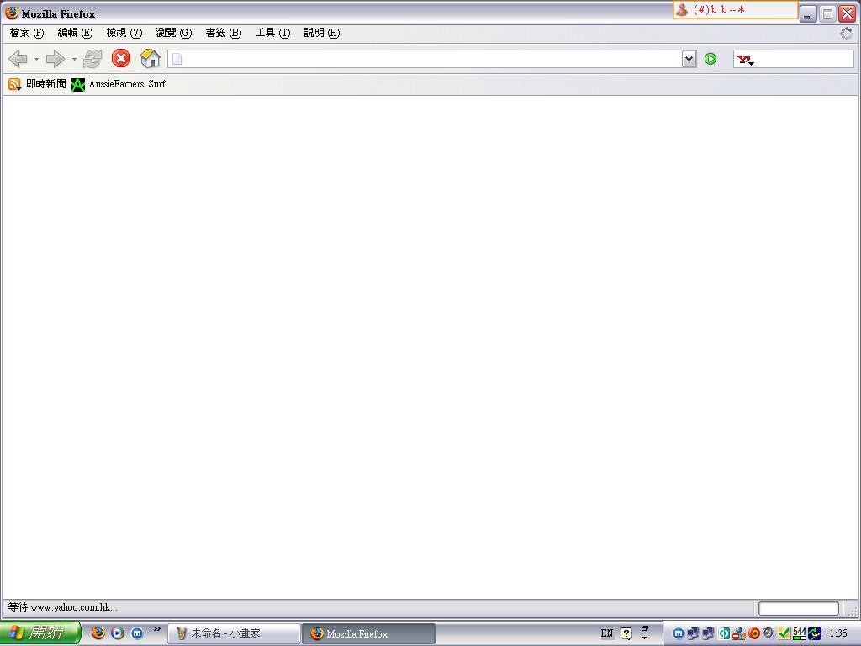Open the 瀏覽 (G) menu
This screenshot has width=861, height=646.
coord(173,33)
